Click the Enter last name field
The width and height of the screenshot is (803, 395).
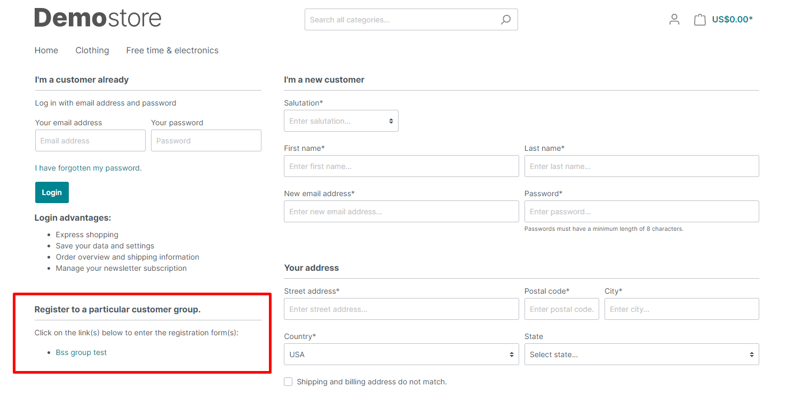click(x=642, y=166)
